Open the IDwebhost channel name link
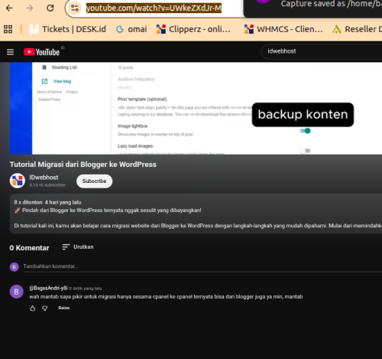The image size is (382, 359). (x=44, y=178)
